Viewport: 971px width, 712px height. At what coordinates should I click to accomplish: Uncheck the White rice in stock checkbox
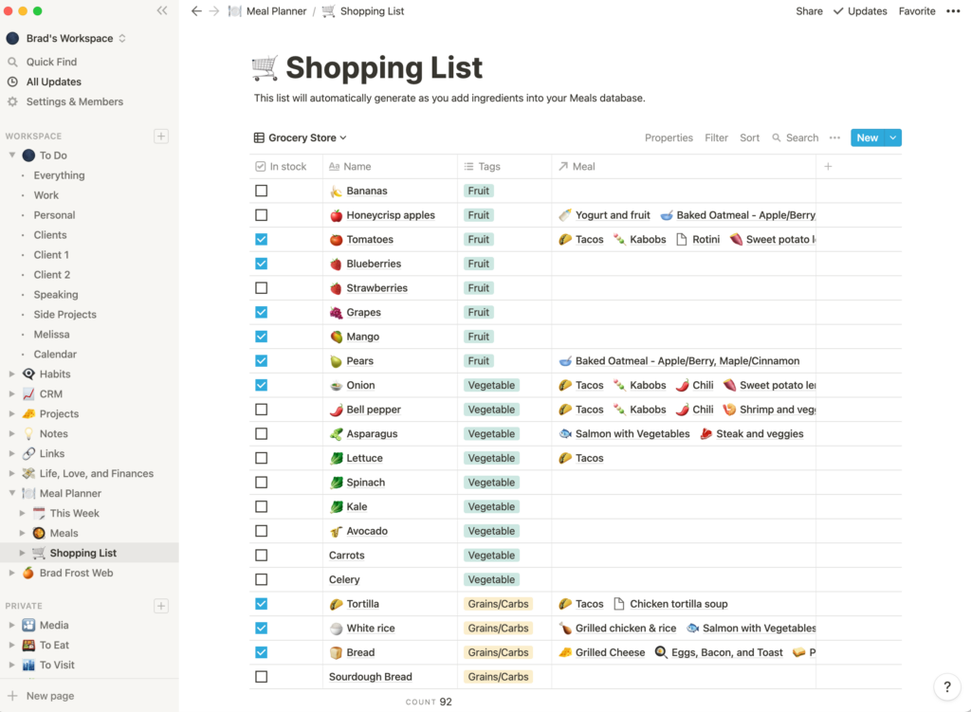pyautogui.click(x=262, y=628)
